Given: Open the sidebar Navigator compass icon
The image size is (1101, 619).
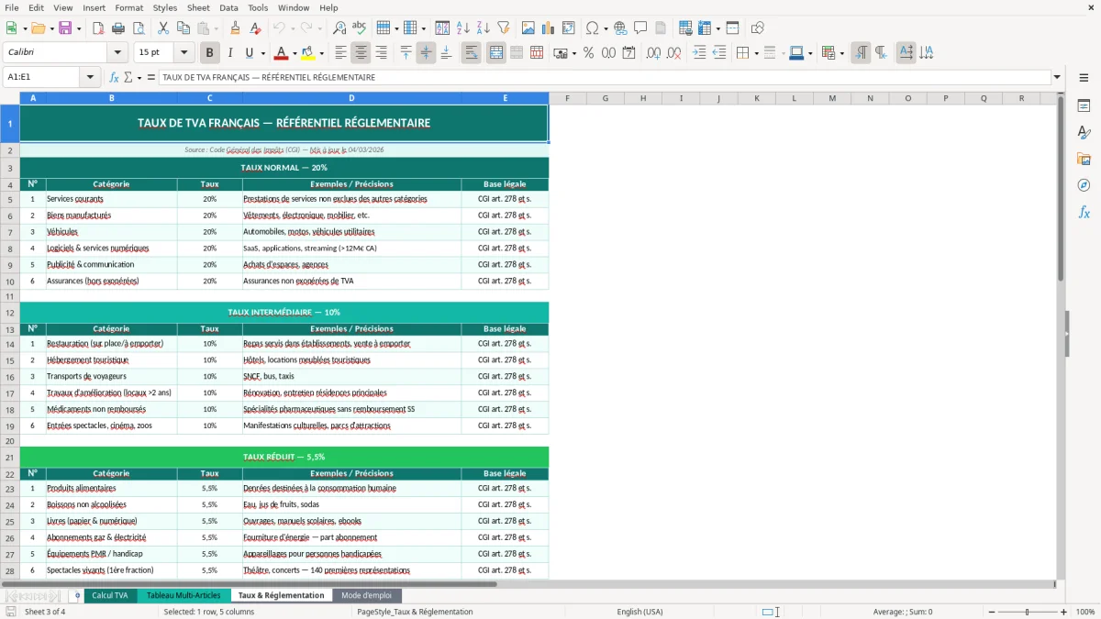Looking at the screenshot, I should (1084, 185).
